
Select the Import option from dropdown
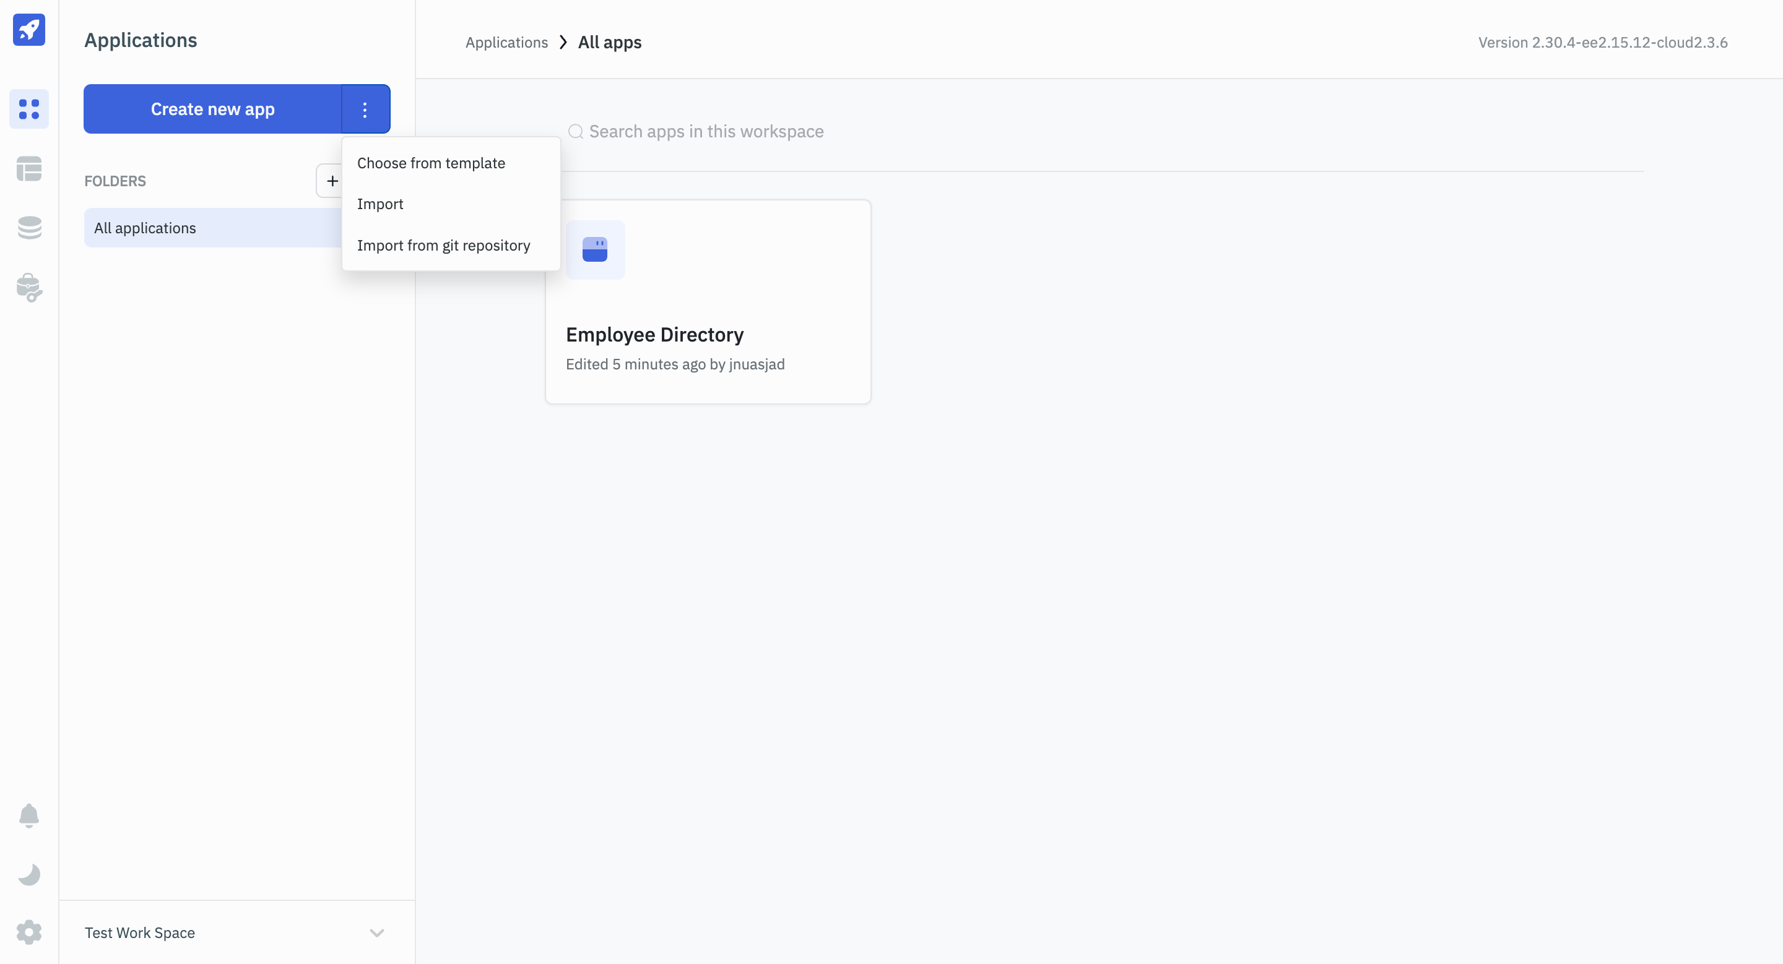[x=380, y=203]
